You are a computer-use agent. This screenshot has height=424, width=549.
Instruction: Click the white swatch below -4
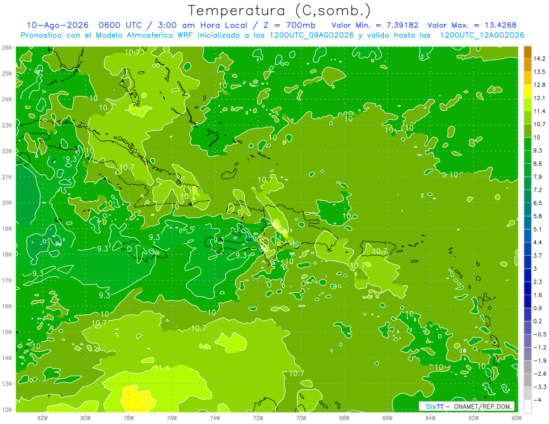point(527,406)
